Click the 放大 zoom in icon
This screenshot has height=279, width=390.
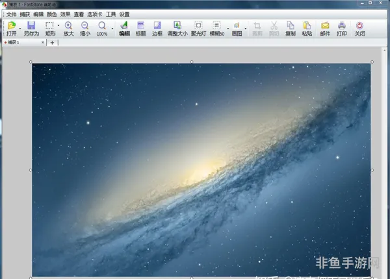point(68,29)
